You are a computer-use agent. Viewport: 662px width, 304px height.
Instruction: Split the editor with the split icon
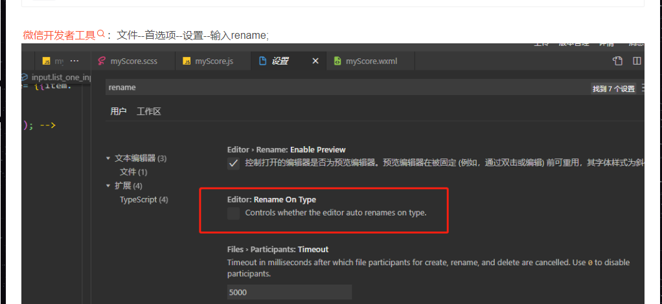click(637, 61)
